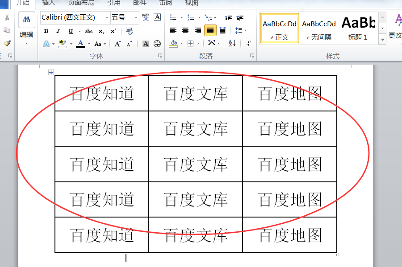This screenshot has width=402, height=267.
Task: Open the 审阅 Review tab
Action: [x=166, y=3]
